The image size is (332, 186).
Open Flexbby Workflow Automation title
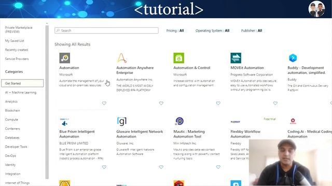[245, 134]
